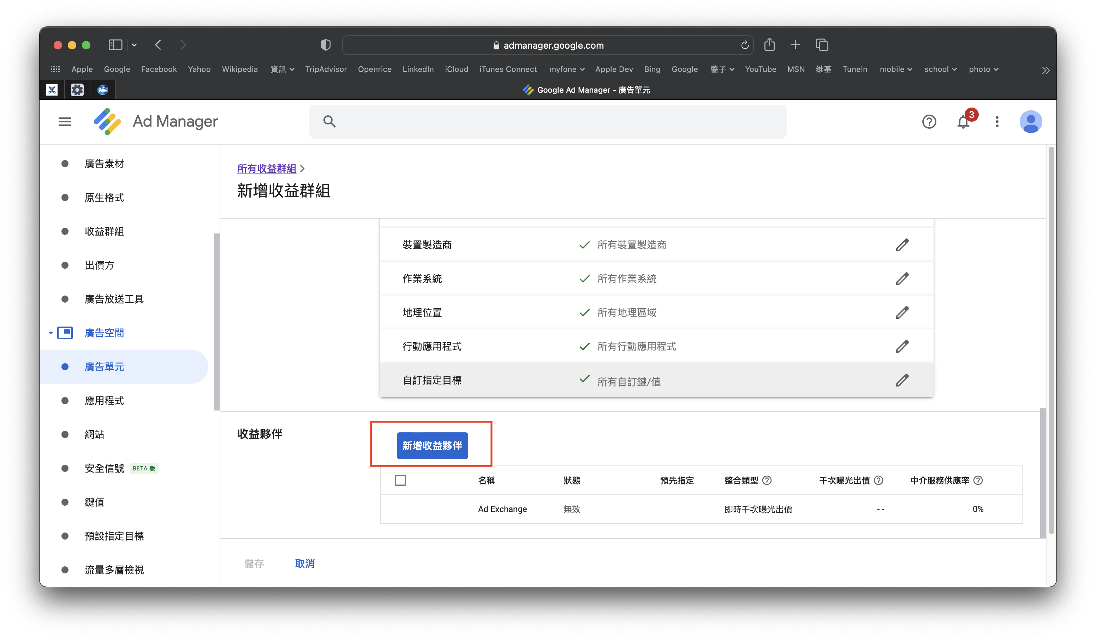Viewport: 1096px width, 639px height.
Task: Expand the mobile bookmarks folder
Action: (896, 69)
